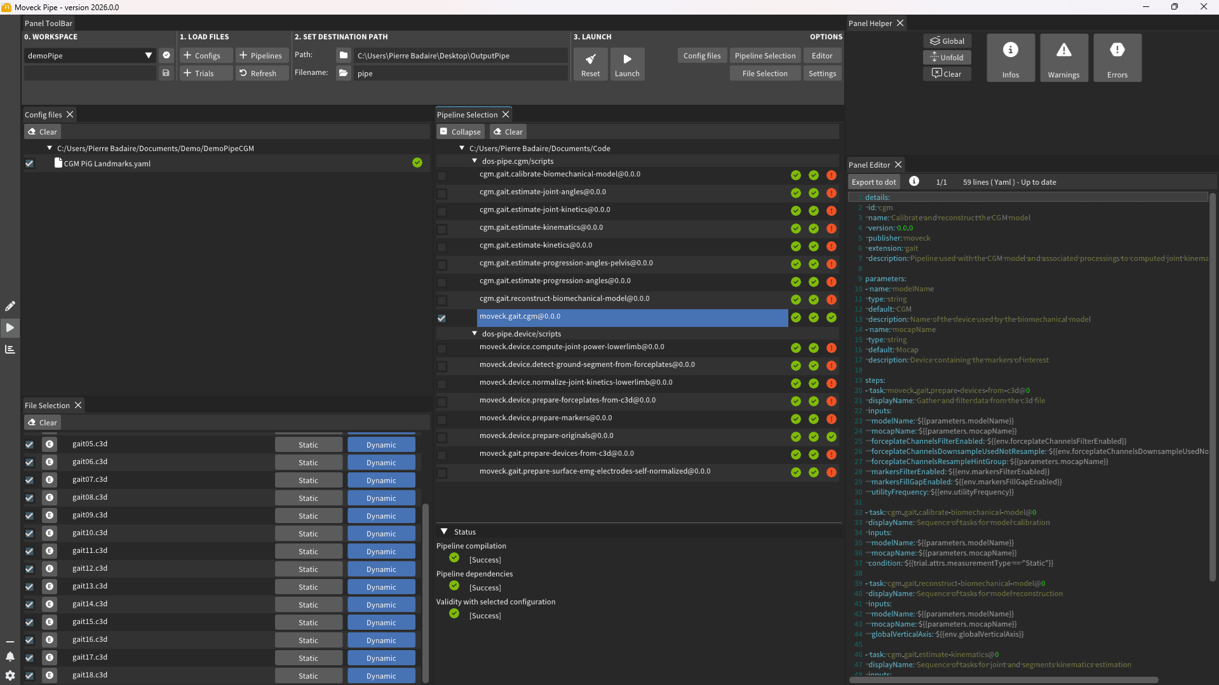Browse Filename open-folder icon
The height and width of the screenshot is (685, 1219).
[x=344, y=73]
